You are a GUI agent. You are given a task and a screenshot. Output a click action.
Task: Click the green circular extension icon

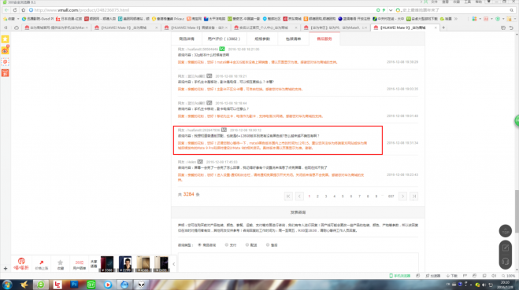498,19
